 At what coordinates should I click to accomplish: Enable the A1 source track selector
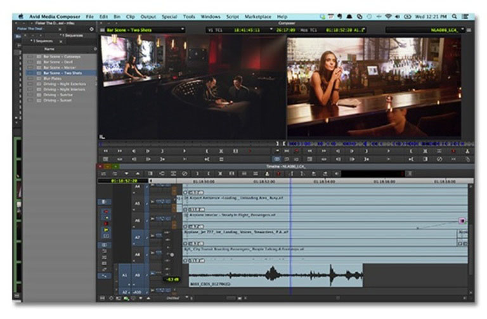coord(124,275)
